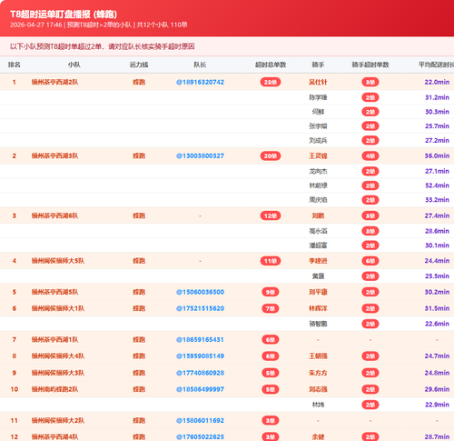The width and height of the screenshot is (454, 441).
Task: Select the @17740860928 leader mention
Action: click(200, 373)
